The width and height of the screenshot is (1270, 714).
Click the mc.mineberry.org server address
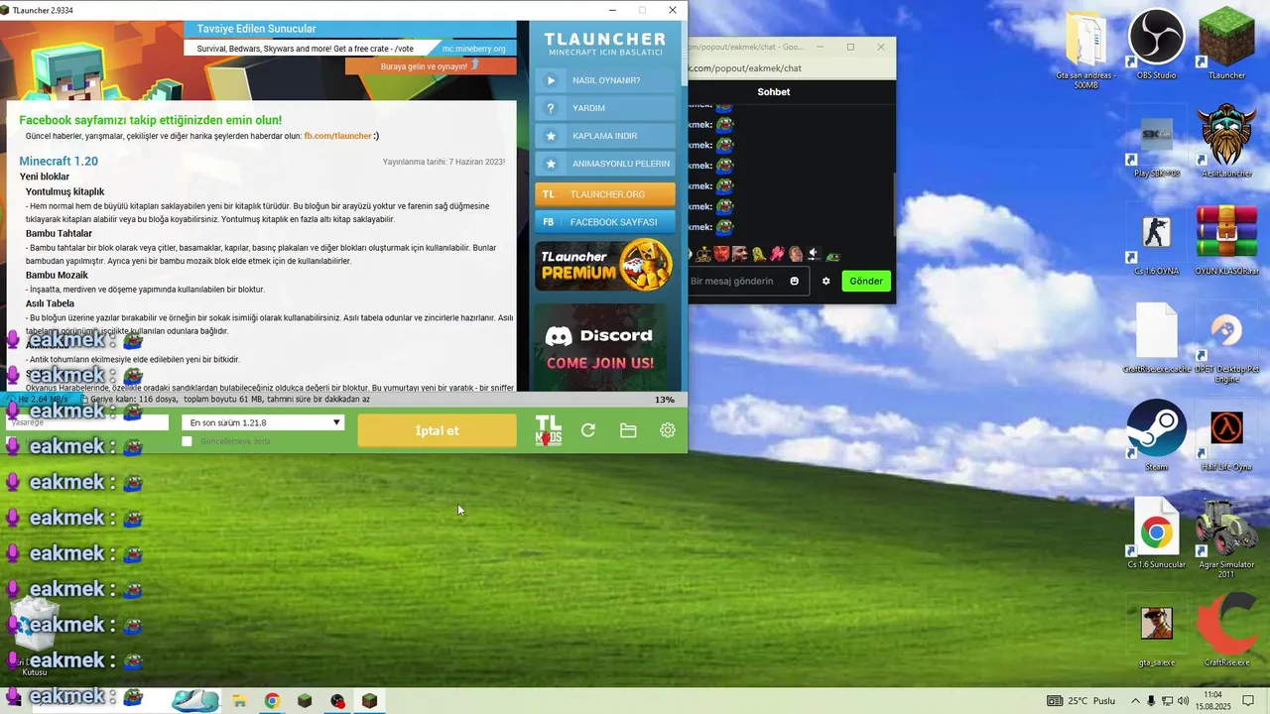click(473, 49)
